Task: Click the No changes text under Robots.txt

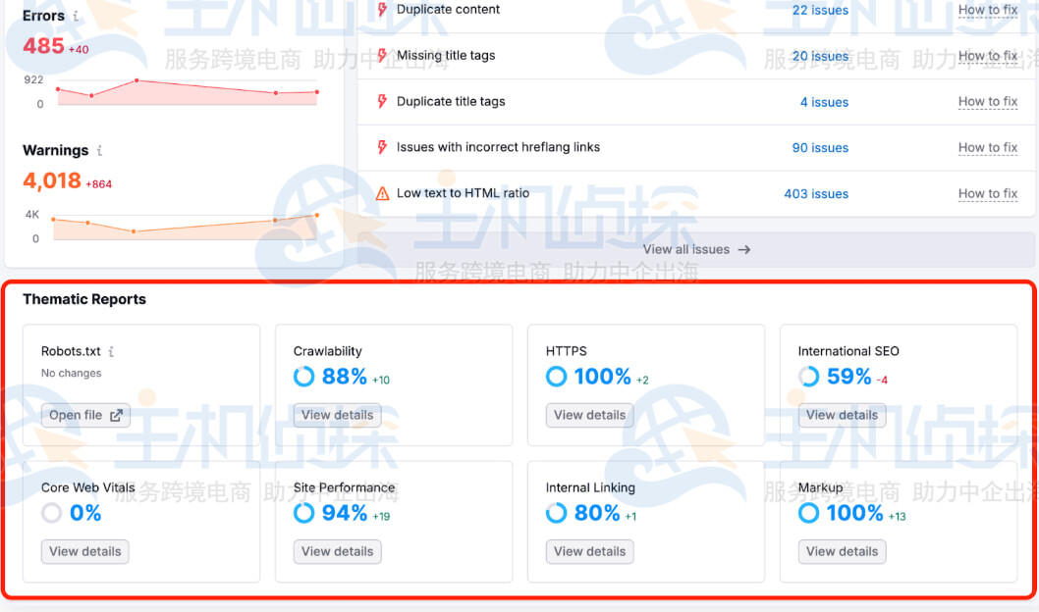Action: coord(71,373)
